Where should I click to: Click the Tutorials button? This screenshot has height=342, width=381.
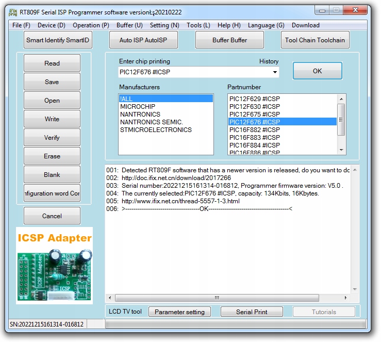coord(324,312)
